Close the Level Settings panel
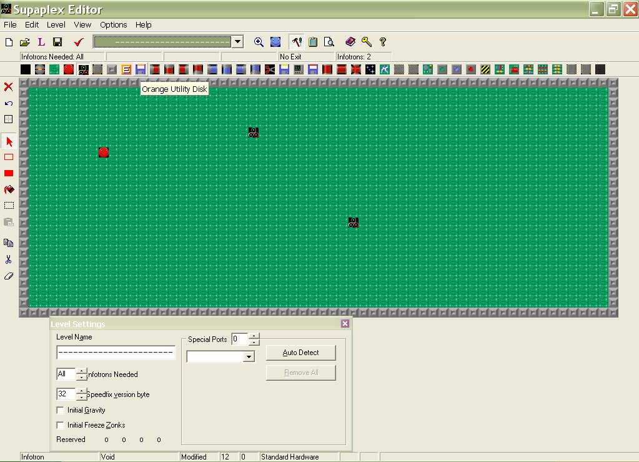The image size is (639, 462). [x=345, y=323]
